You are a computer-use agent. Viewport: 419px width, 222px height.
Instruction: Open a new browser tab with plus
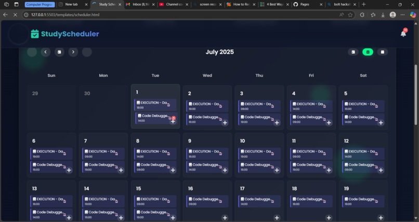(363, 4)
